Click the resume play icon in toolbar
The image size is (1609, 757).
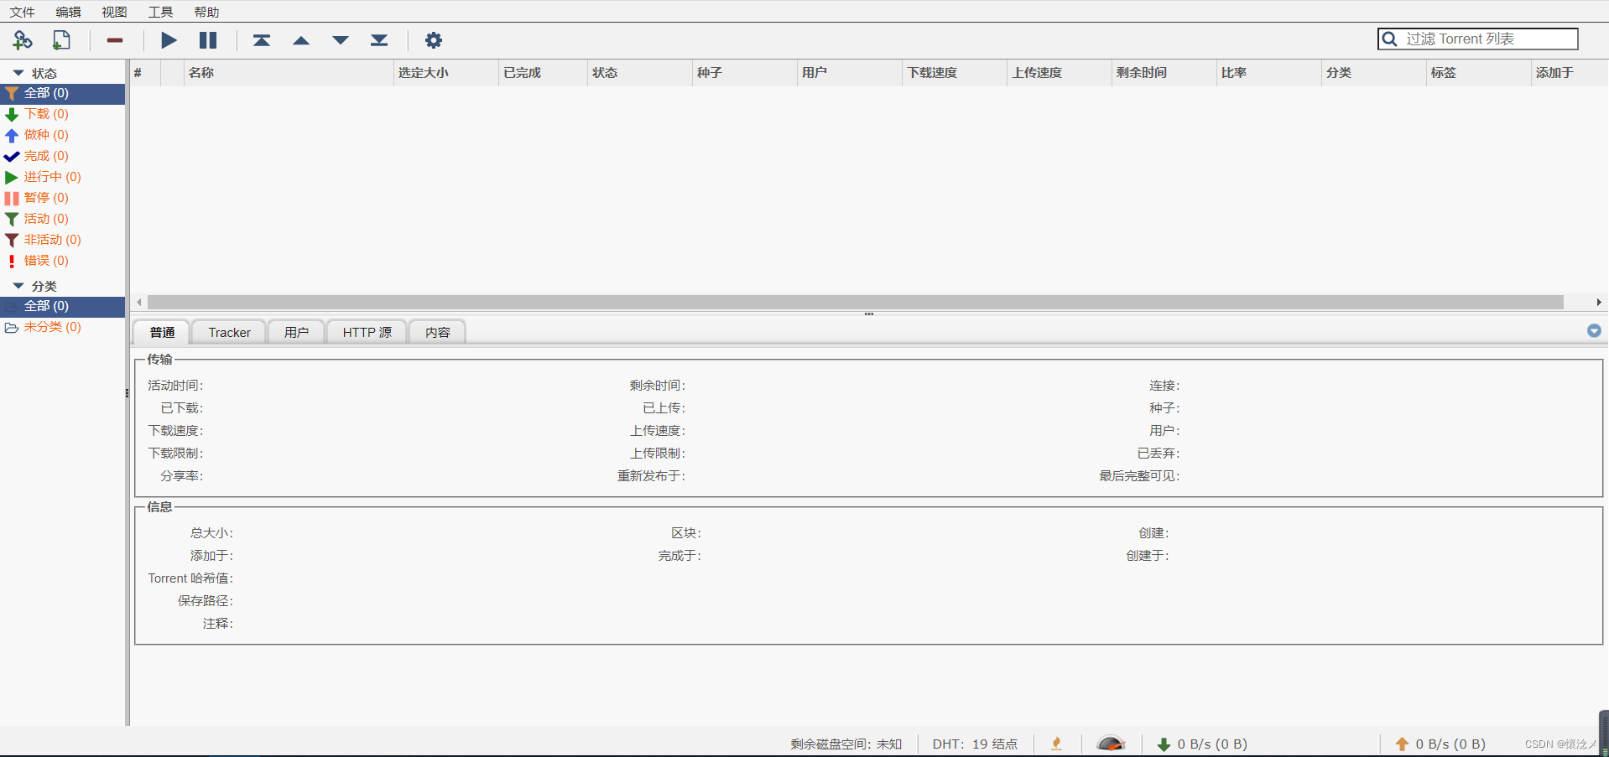pos(169,39)
